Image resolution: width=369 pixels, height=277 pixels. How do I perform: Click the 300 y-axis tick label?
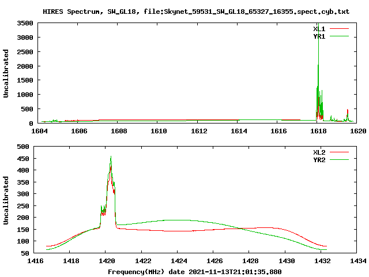[23, 194]
